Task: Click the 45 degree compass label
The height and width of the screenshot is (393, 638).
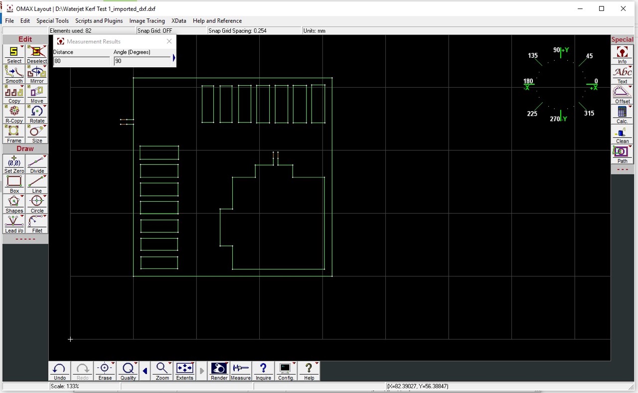Action: click(x=589, y=56)
